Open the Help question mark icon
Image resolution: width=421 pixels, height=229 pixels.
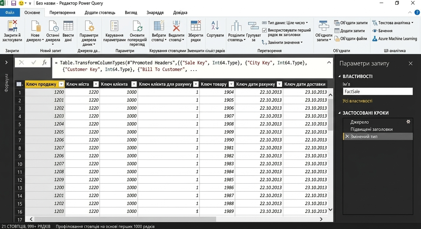coord(417,13)
